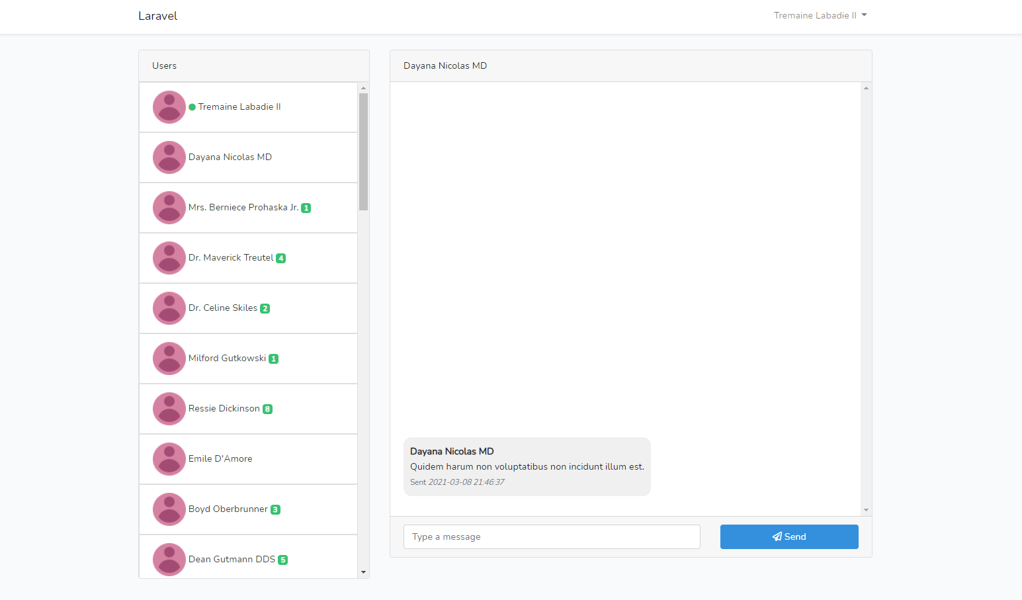Click Tremaine Labadie II's profile avatar
The image size is (1022, 600).
pyautogui.click(x=169, y=107)
